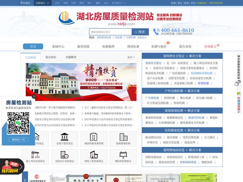This screenshot has height=182, width=243.
Task: Click 桥梁检测 link
Action: [x=203, y=83]
